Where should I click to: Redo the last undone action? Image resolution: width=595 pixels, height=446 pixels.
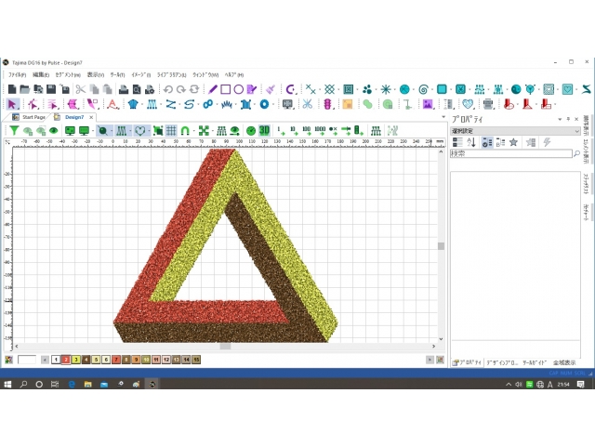(x=181, y=89)
